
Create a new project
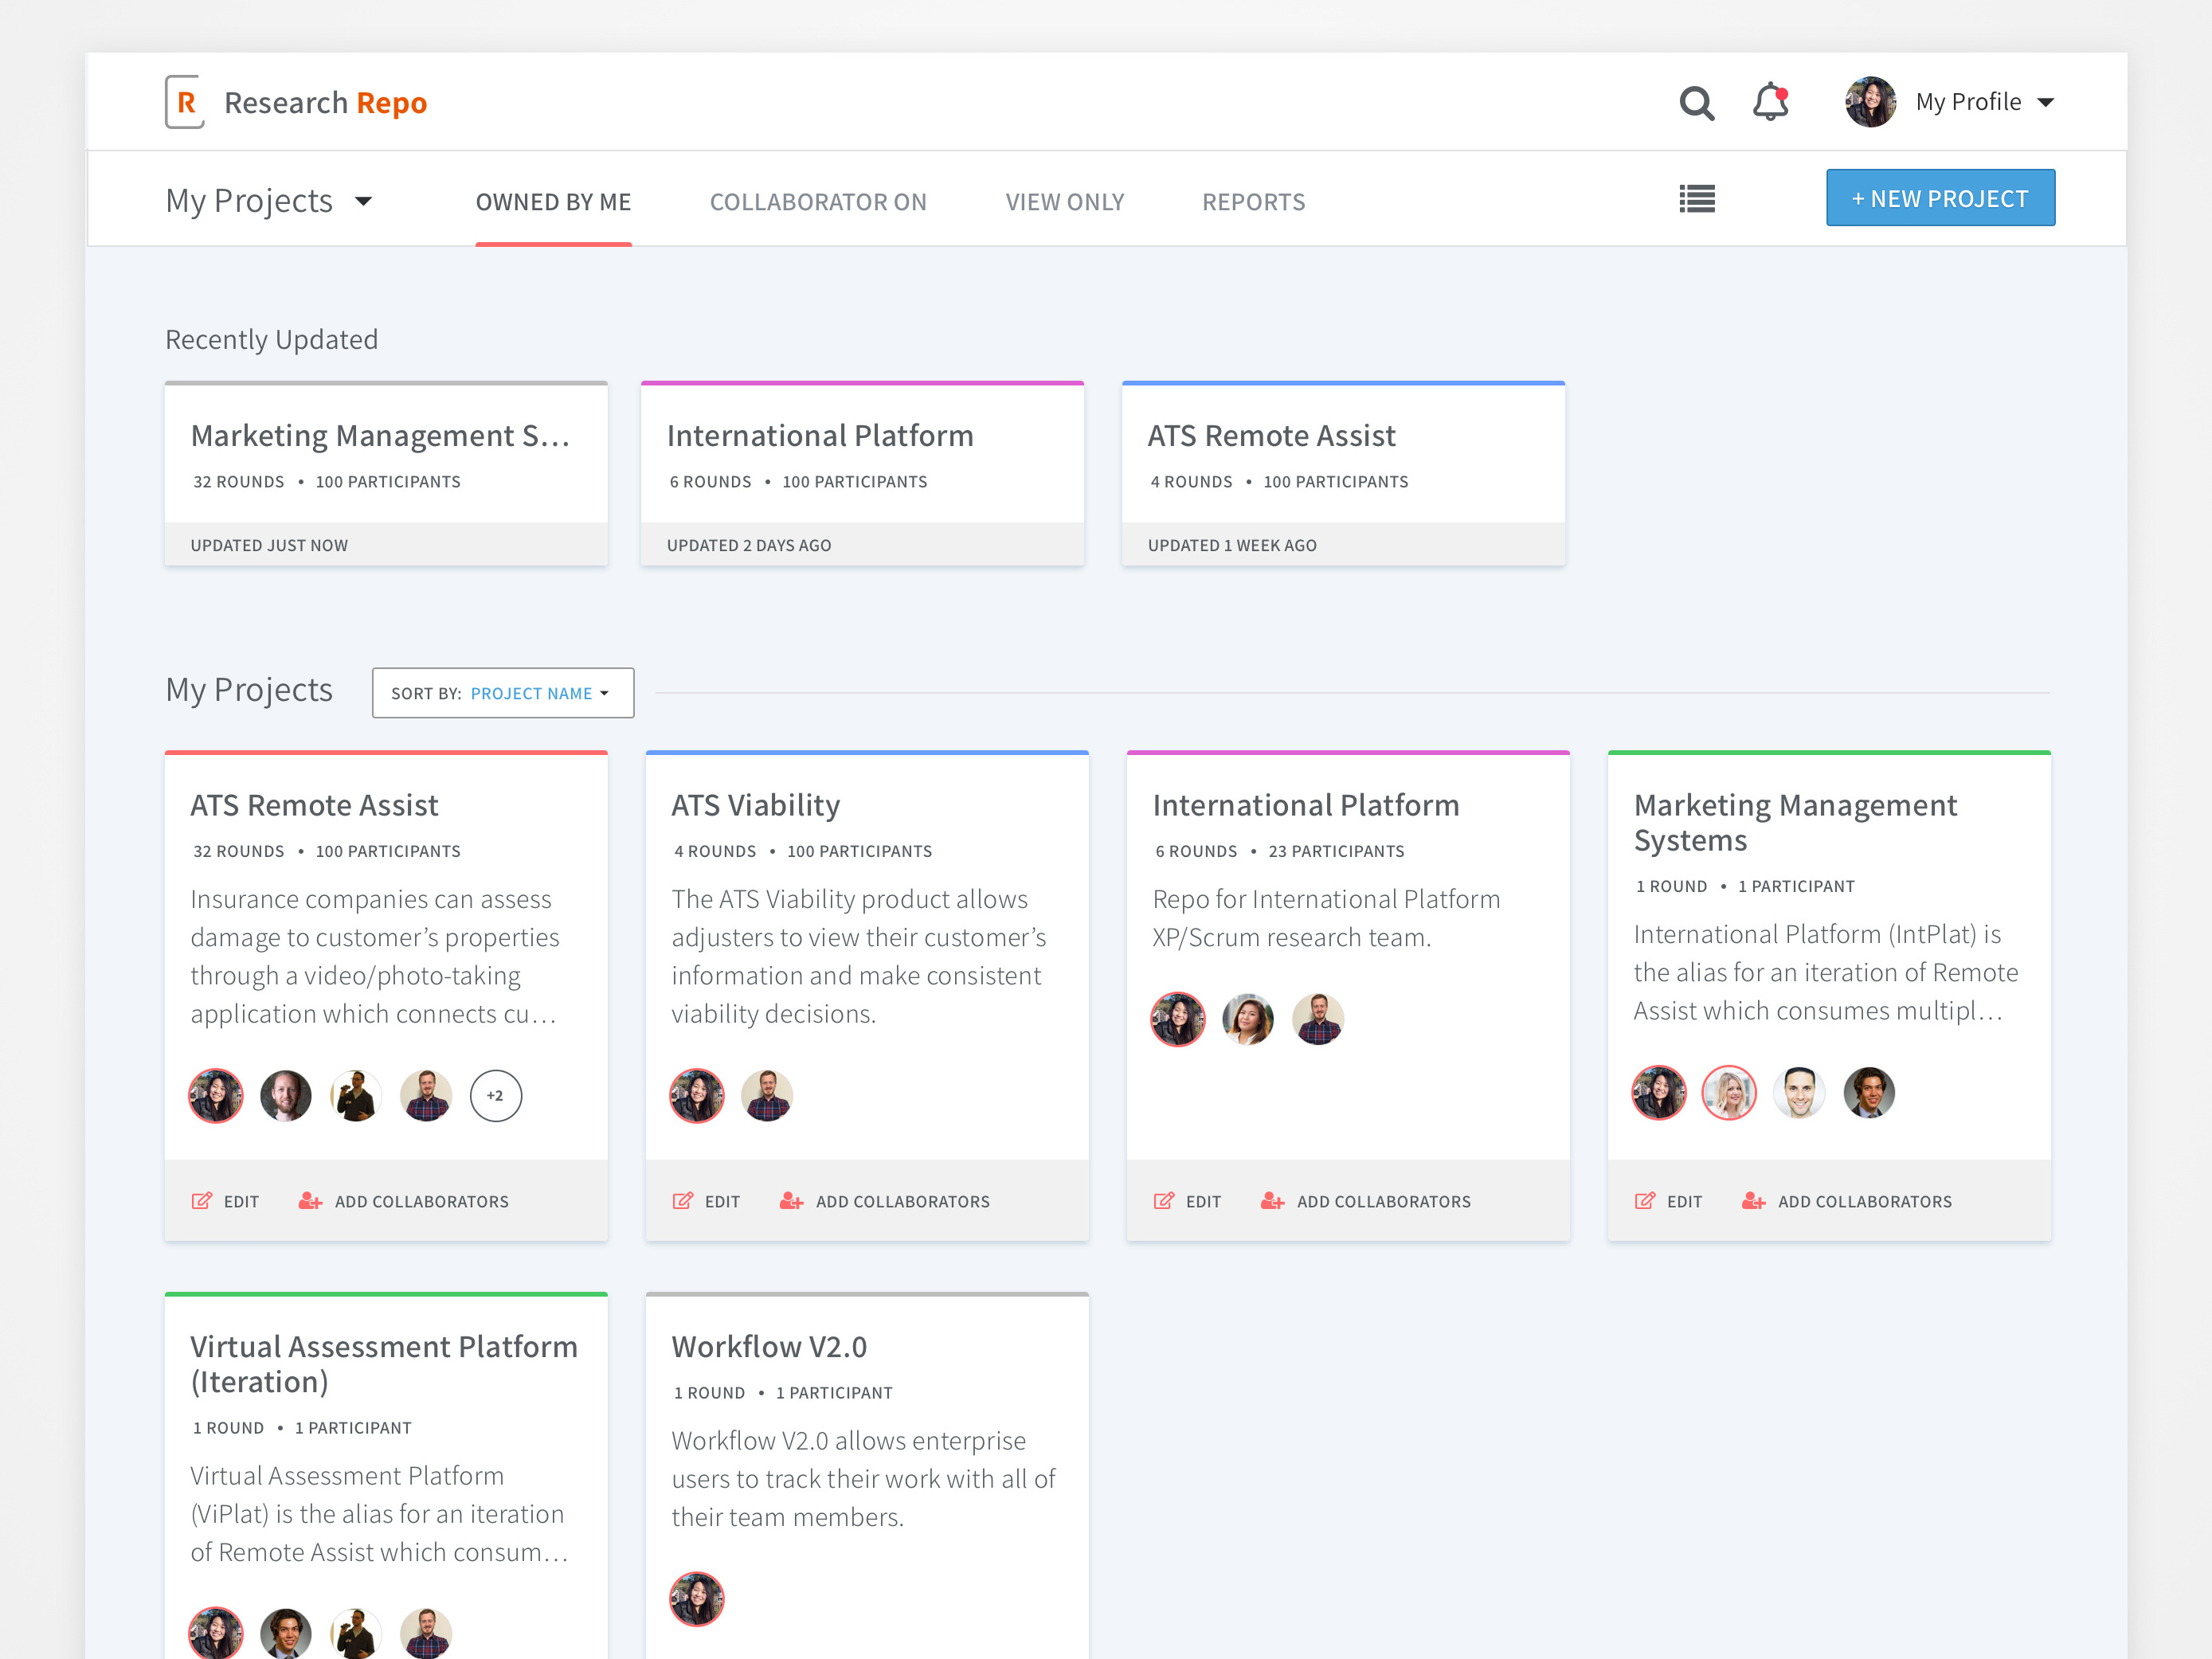[x=1939, y=197]
